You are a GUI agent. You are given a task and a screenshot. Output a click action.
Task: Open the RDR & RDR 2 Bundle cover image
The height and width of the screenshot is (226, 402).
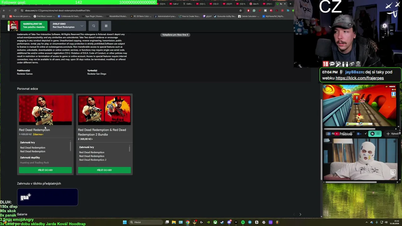[x=104, y=110]
